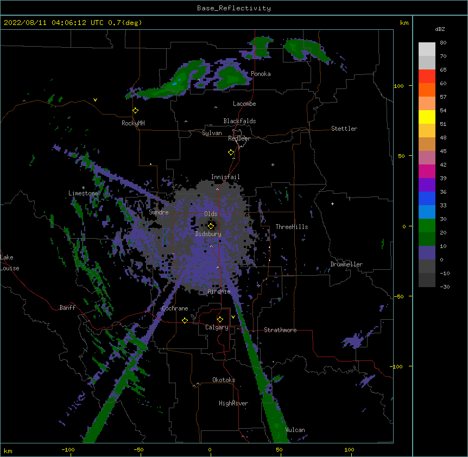Click the Calgary city label
Viewport: 468px width, 457px height.
coord(217,327)
